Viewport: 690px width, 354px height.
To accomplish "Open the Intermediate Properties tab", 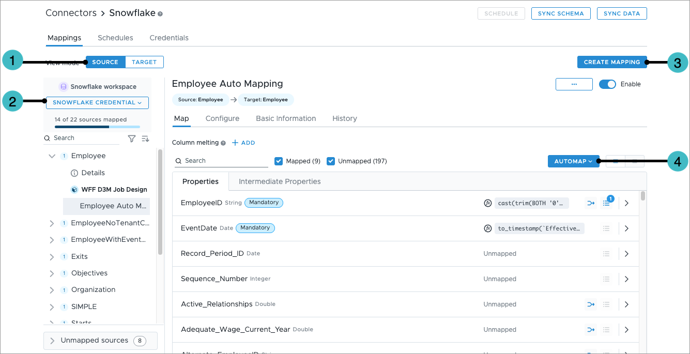I will pos(280,181).
